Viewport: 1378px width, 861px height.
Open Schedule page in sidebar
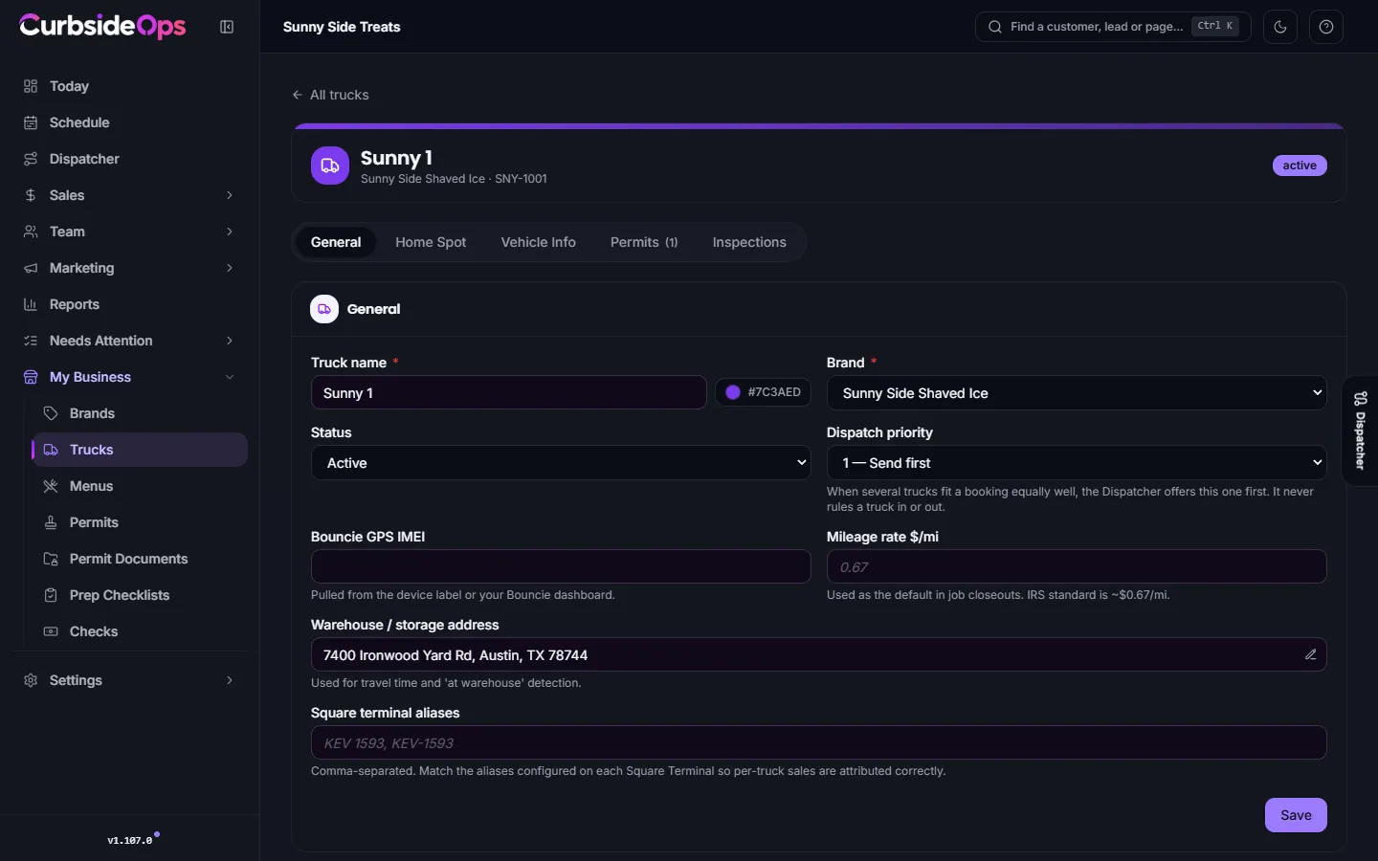(129, 122)
